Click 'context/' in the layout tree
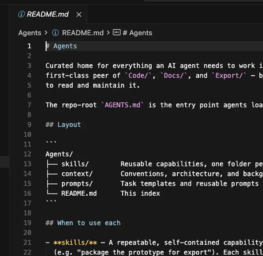Viewport: 263px width, 256px height. tap(77, 174)
